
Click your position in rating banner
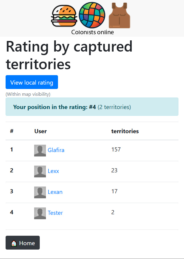coord(92,107)
